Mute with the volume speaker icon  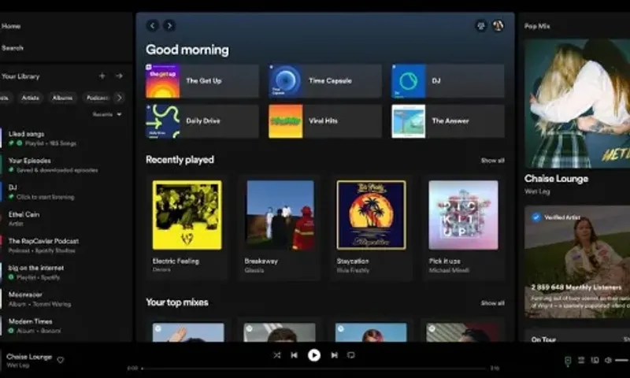608,360
